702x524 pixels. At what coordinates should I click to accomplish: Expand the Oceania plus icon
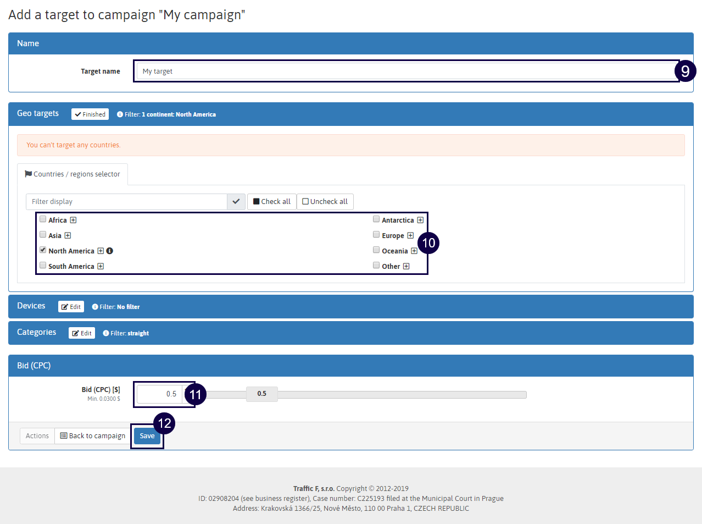click(x=414, y=251)
